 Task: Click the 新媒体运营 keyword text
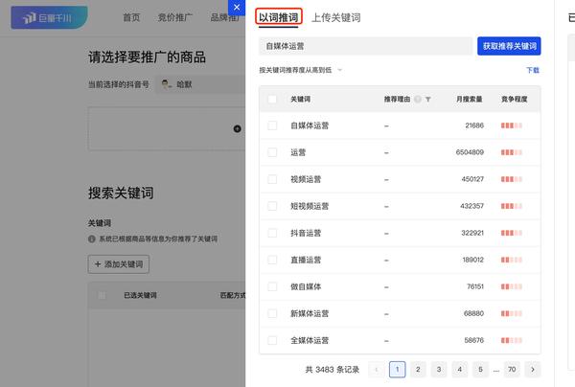click(x=310, y=313)
